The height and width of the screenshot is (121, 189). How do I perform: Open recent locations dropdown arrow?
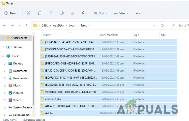19,26
